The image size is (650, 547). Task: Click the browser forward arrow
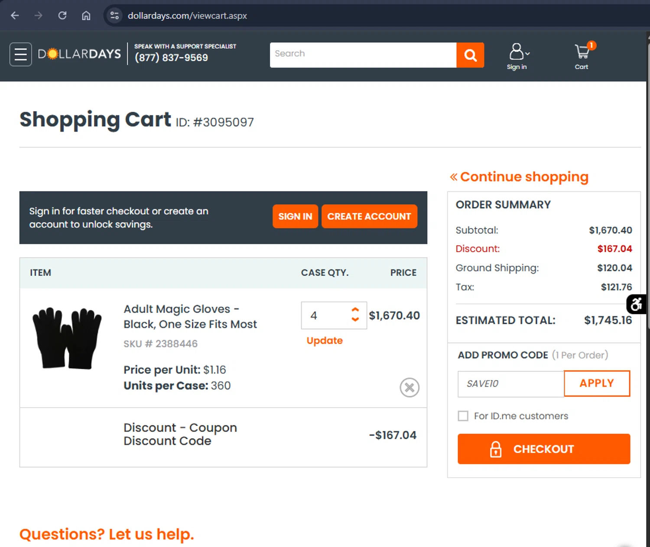click(x=39, y=16)
